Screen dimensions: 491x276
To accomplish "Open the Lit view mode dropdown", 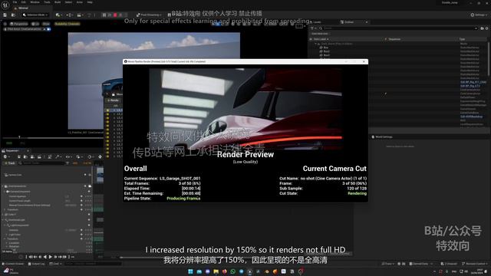I will [x=35, y=24].
